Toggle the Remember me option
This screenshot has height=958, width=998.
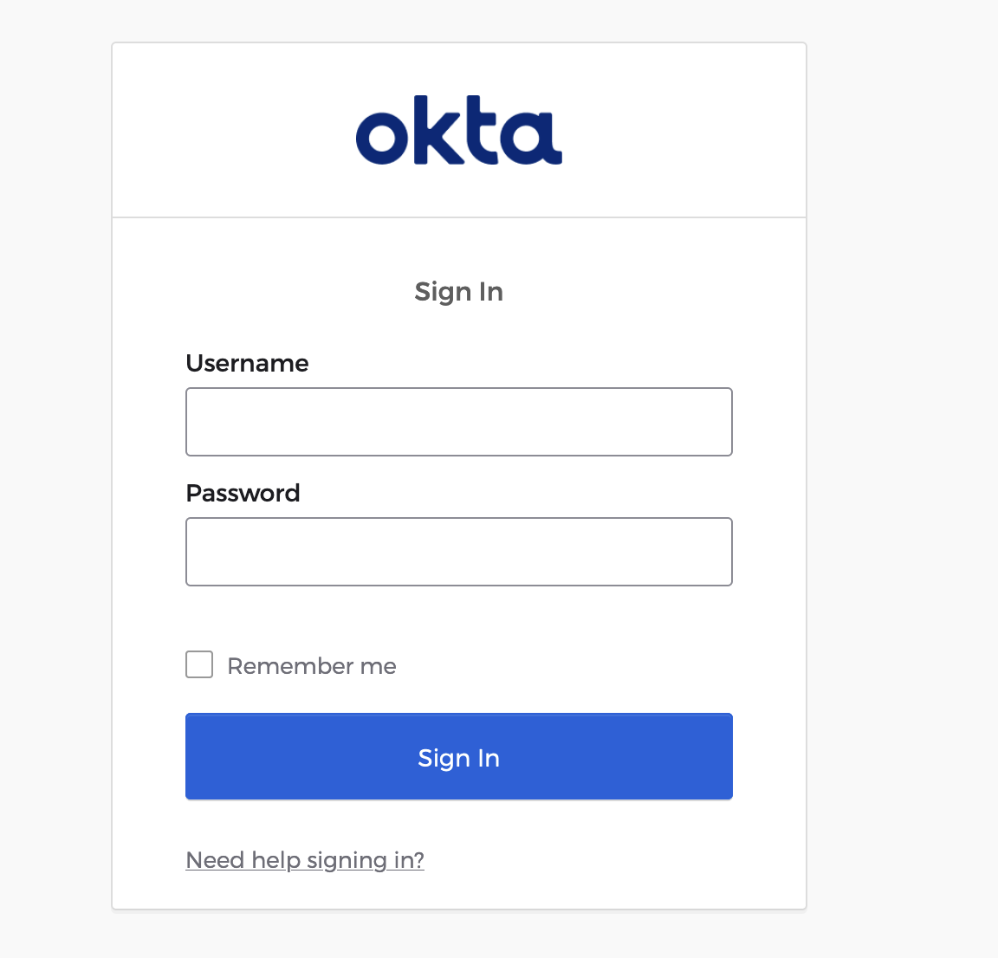(199, 664)
